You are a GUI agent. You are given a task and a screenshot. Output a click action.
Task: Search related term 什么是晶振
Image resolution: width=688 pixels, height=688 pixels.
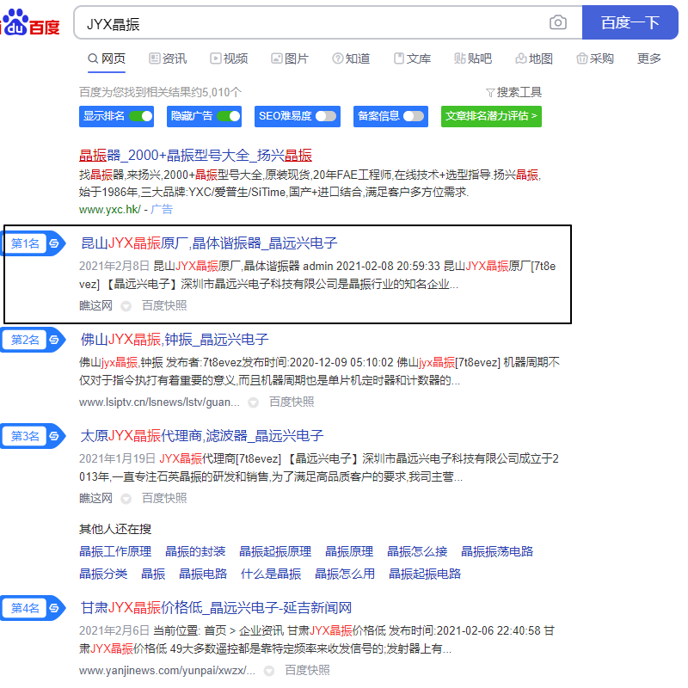[271, 574]
